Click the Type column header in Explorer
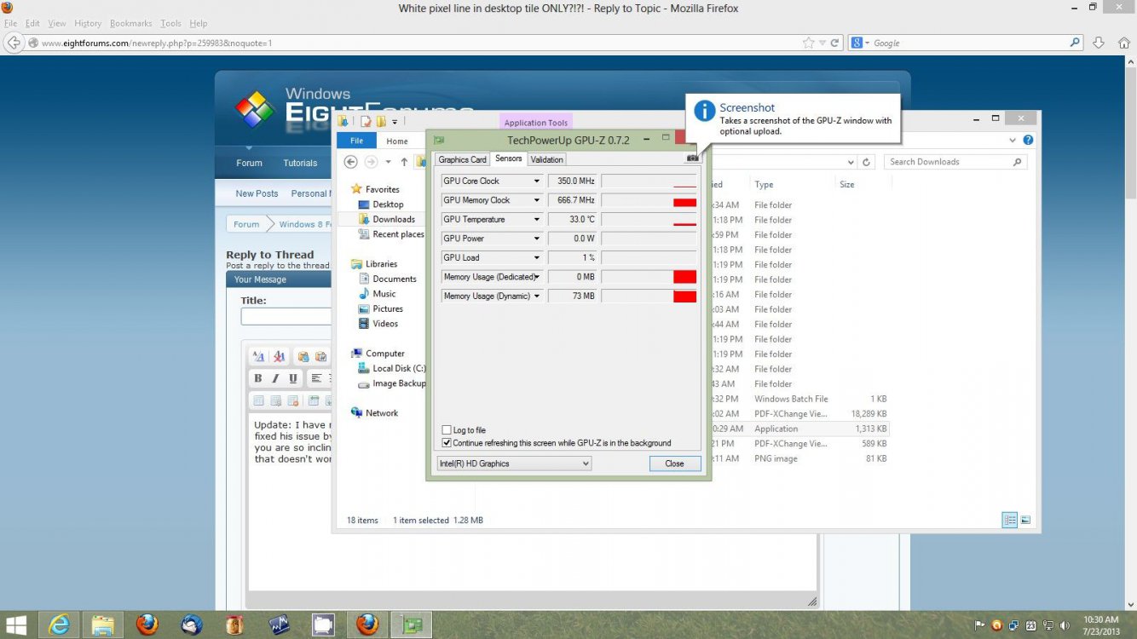Viewport: 1137px width, 639px height. [x=764, y=184]
